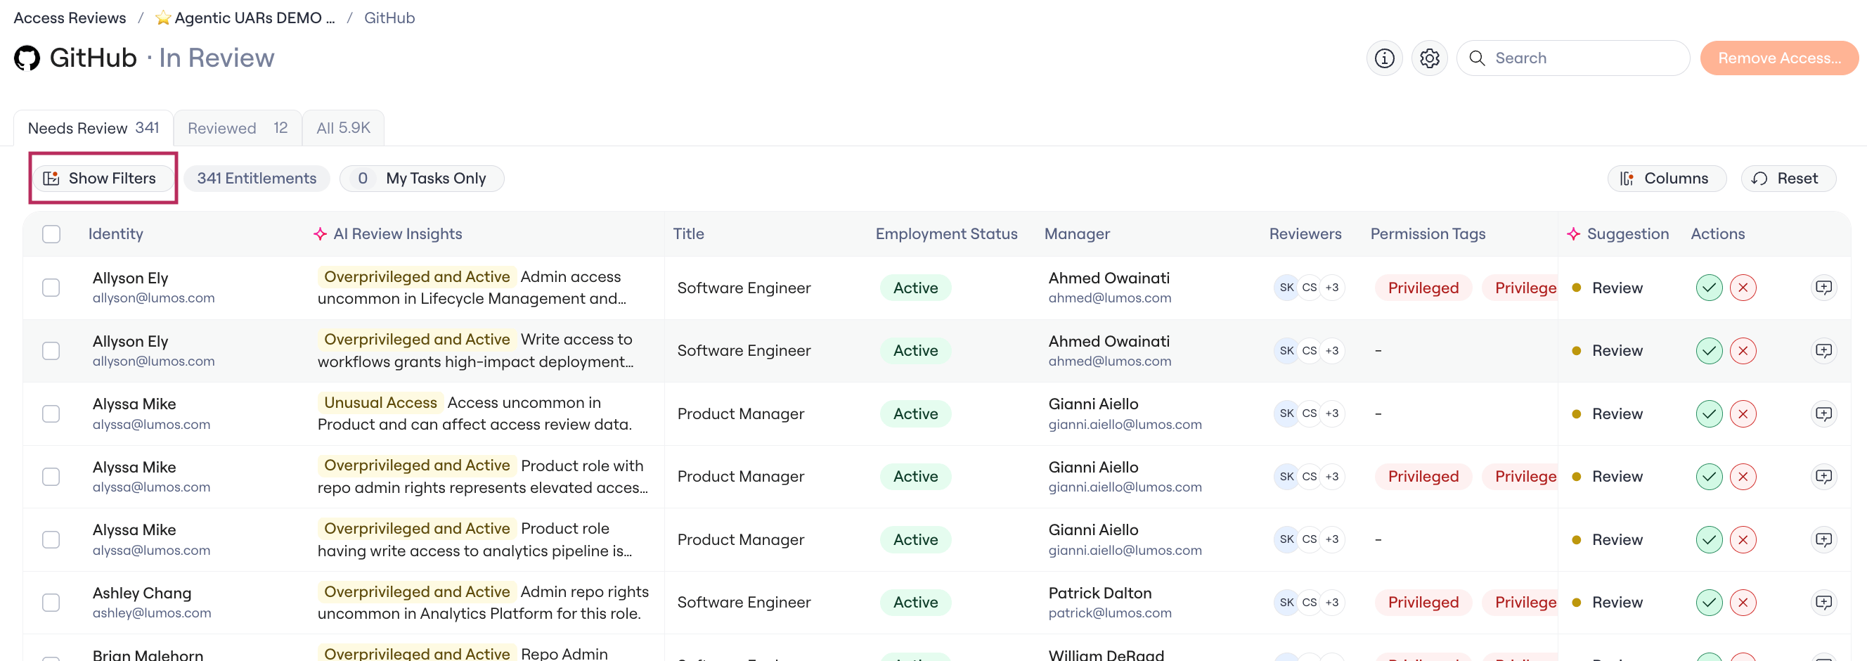Switch to the All 5.9K tab
Screen dimensions: 1867x661
[x=343, y=128]
